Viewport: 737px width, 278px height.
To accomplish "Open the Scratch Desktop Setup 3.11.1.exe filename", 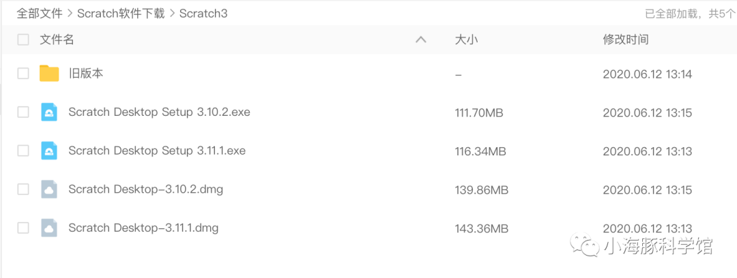I will [x=157, y=151].
